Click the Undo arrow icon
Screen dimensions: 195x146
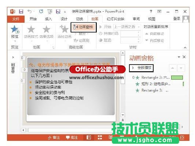click(30, 11)
